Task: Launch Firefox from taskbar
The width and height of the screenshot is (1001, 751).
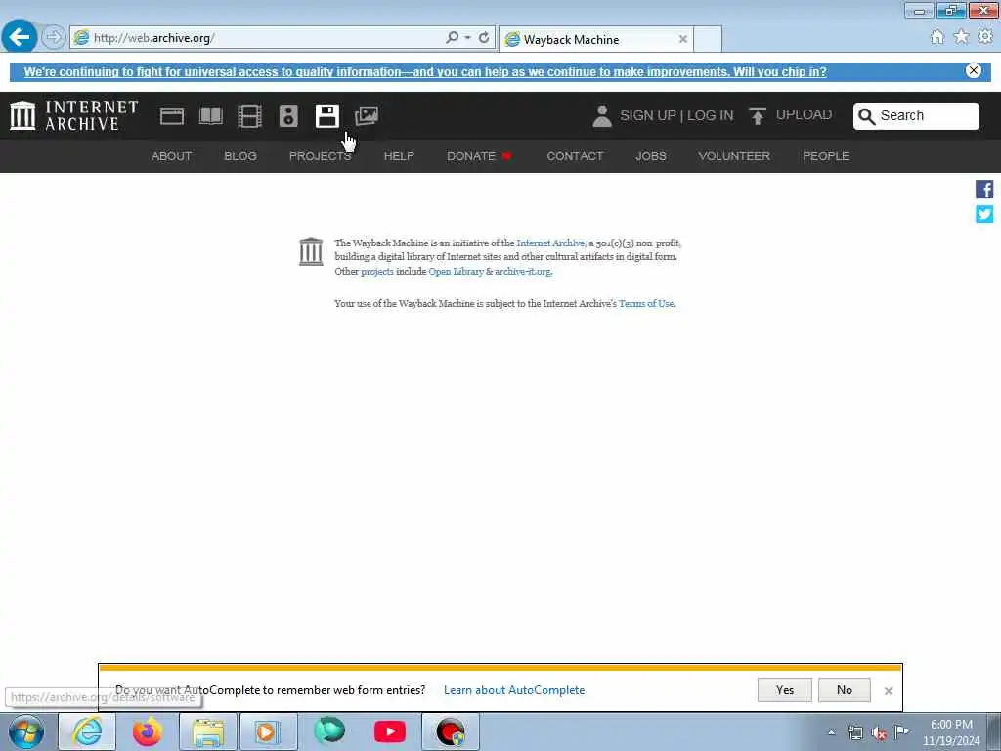Action: tap(147, 731)
